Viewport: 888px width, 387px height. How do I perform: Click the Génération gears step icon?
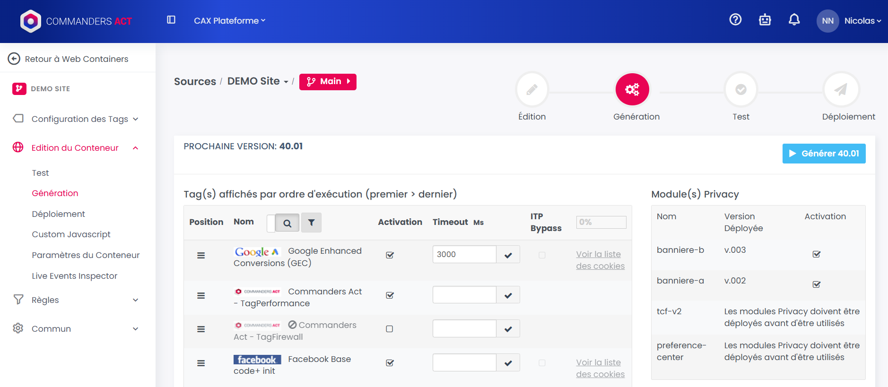click(x=632, y=89)
